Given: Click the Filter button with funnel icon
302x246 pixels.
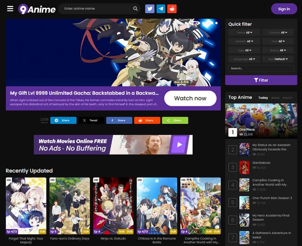Looking at the screenshot, I should coord(261,81).
